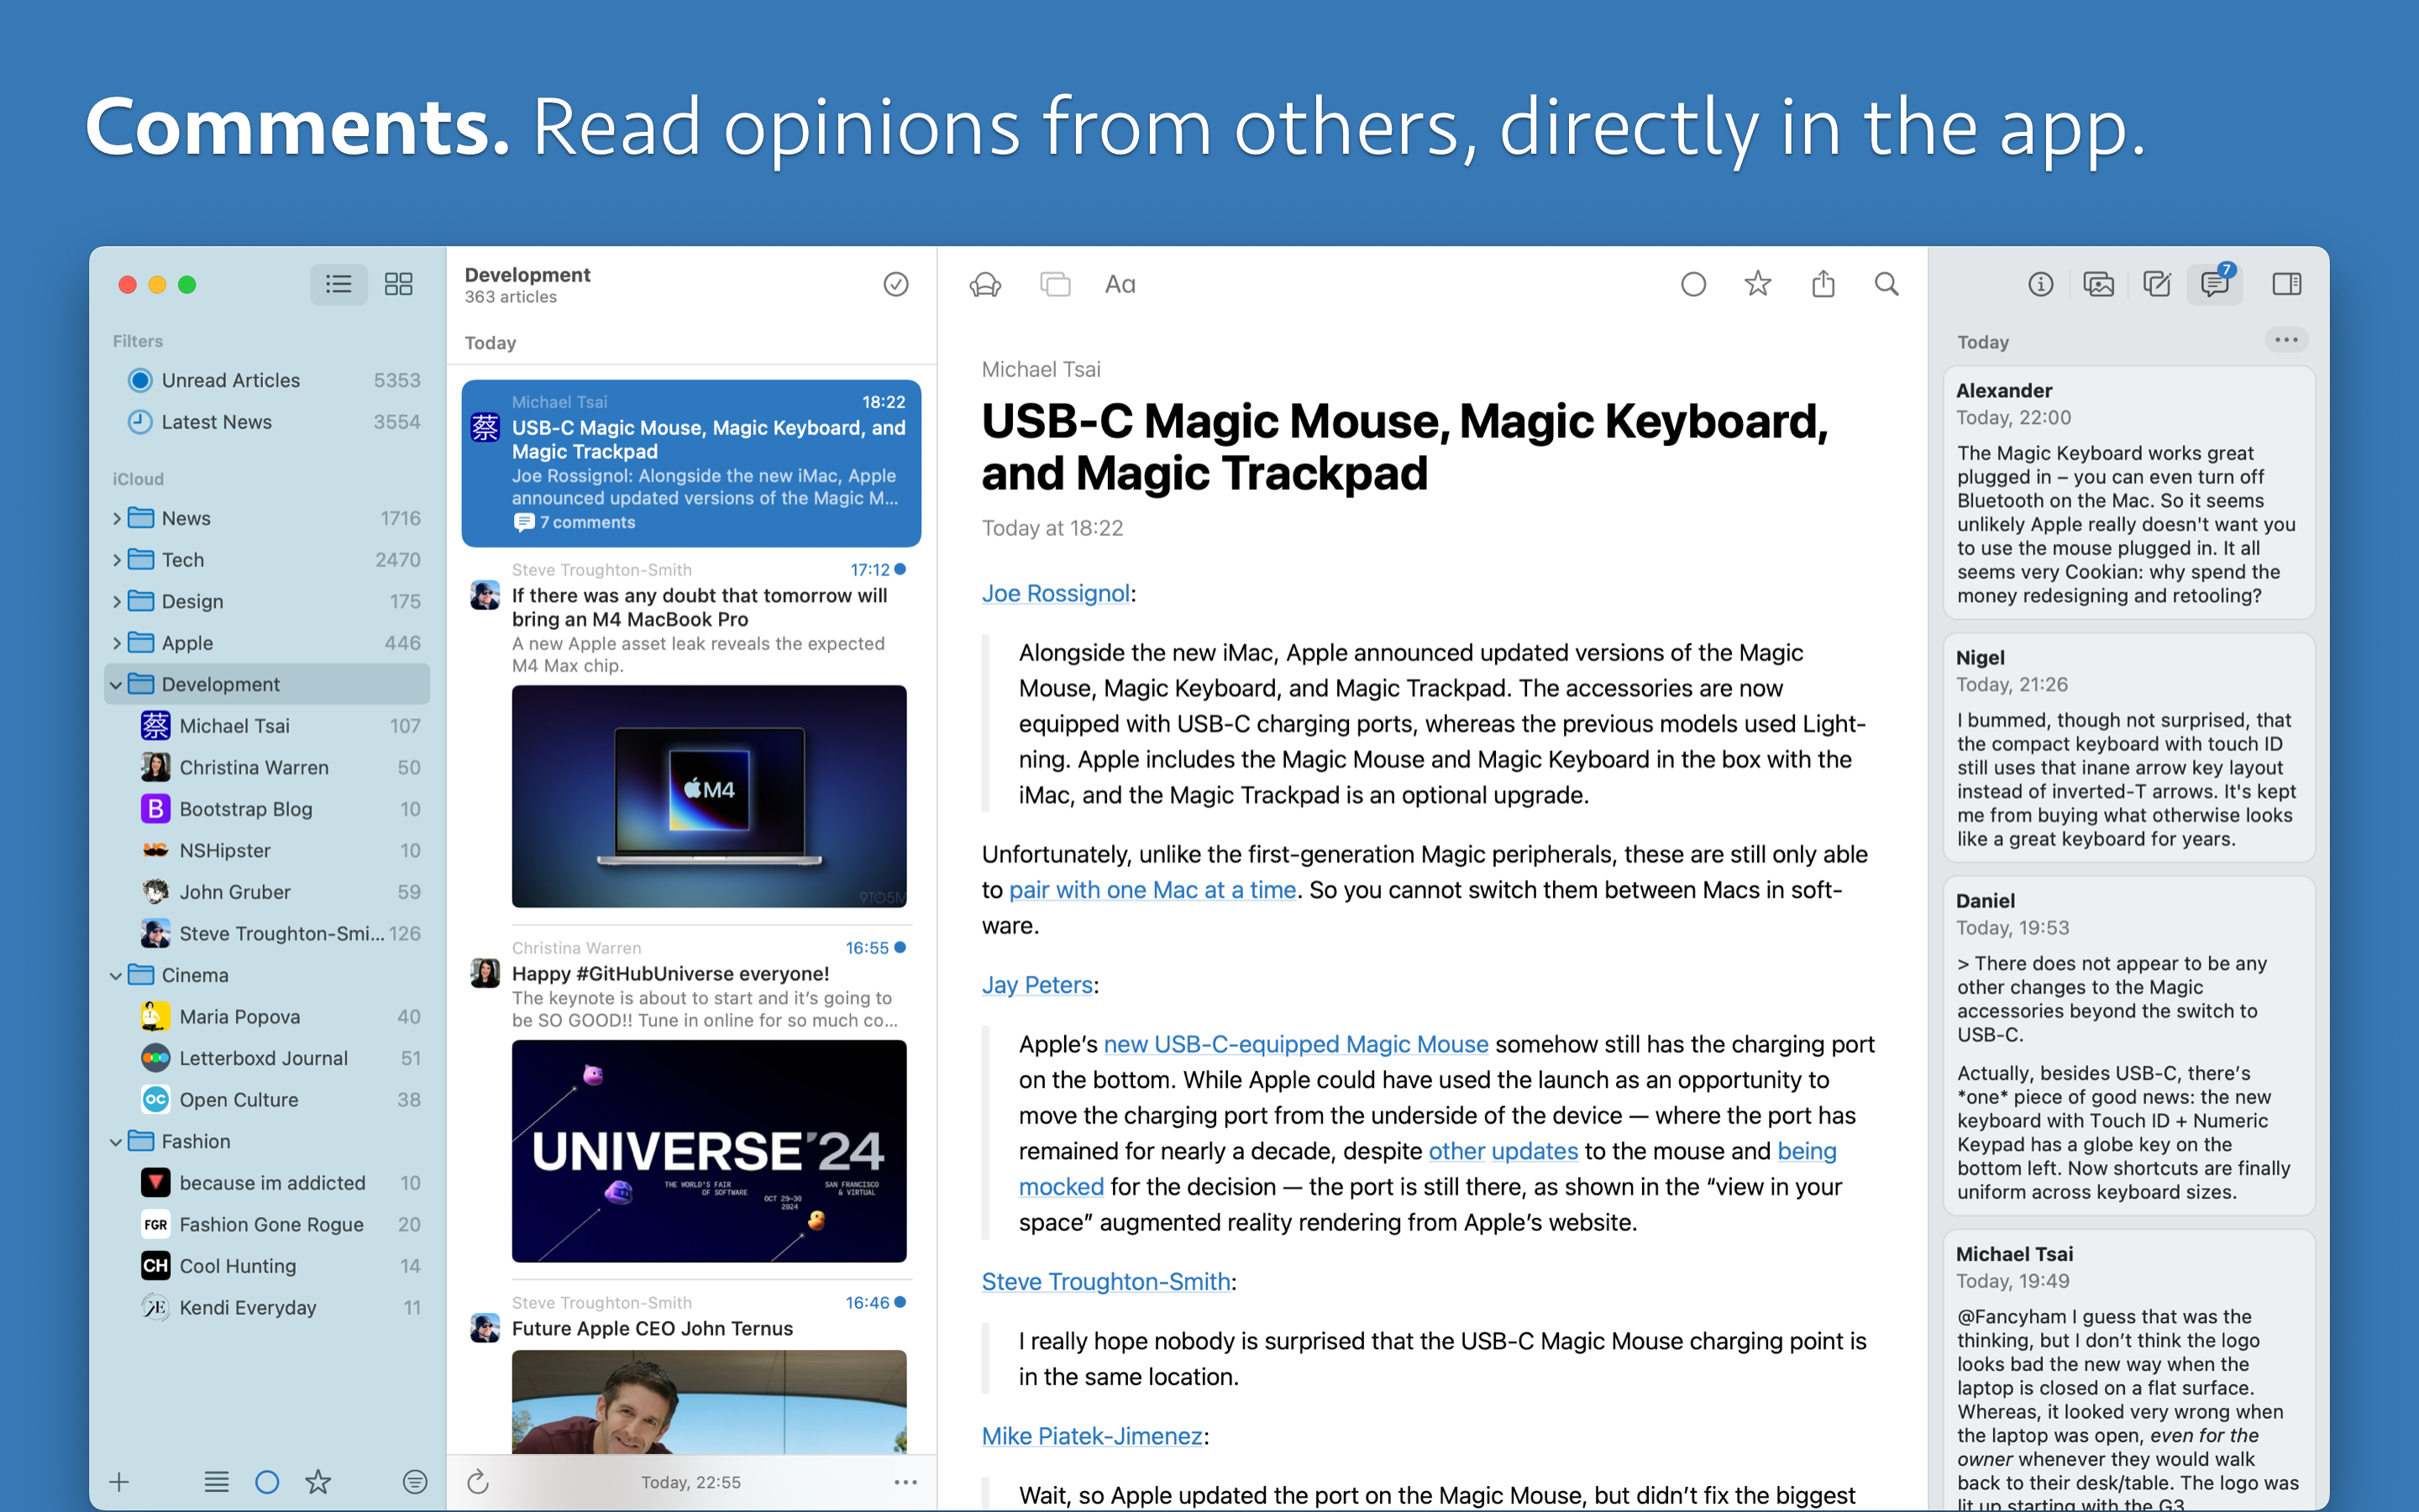Image resolution: width=2419 pixels, height=1512 pixels.
Task: Toggle the right sidebar panel
Action: [2286, 285]
